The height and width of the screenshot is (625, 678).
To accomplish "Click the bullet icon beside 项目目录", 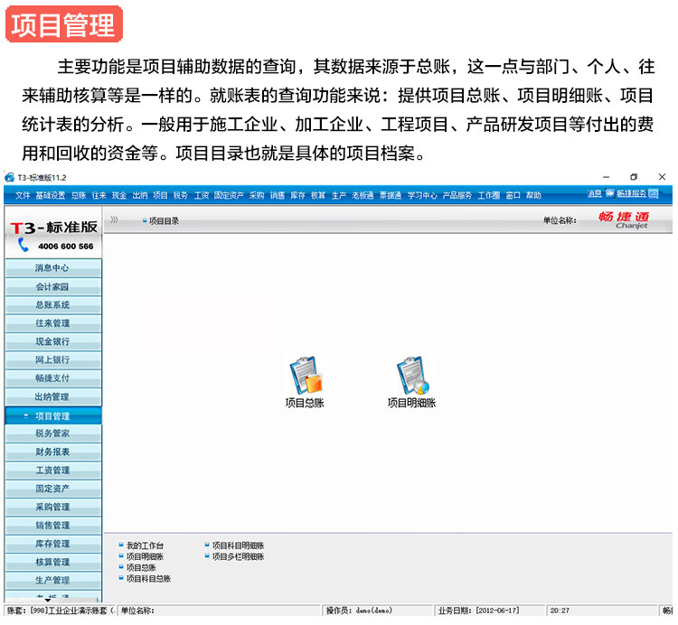I will tap(144, 220).
